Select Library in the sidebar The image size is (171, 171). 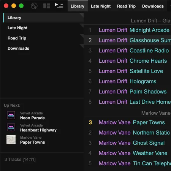tap(43, 17)
